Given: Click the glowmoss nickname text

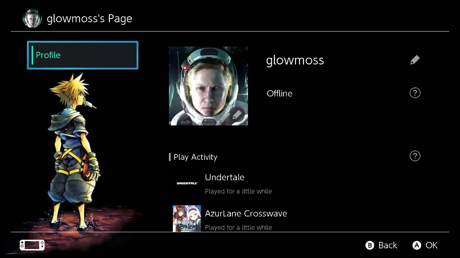Looking at the screenshot, I should coord(295,60).
